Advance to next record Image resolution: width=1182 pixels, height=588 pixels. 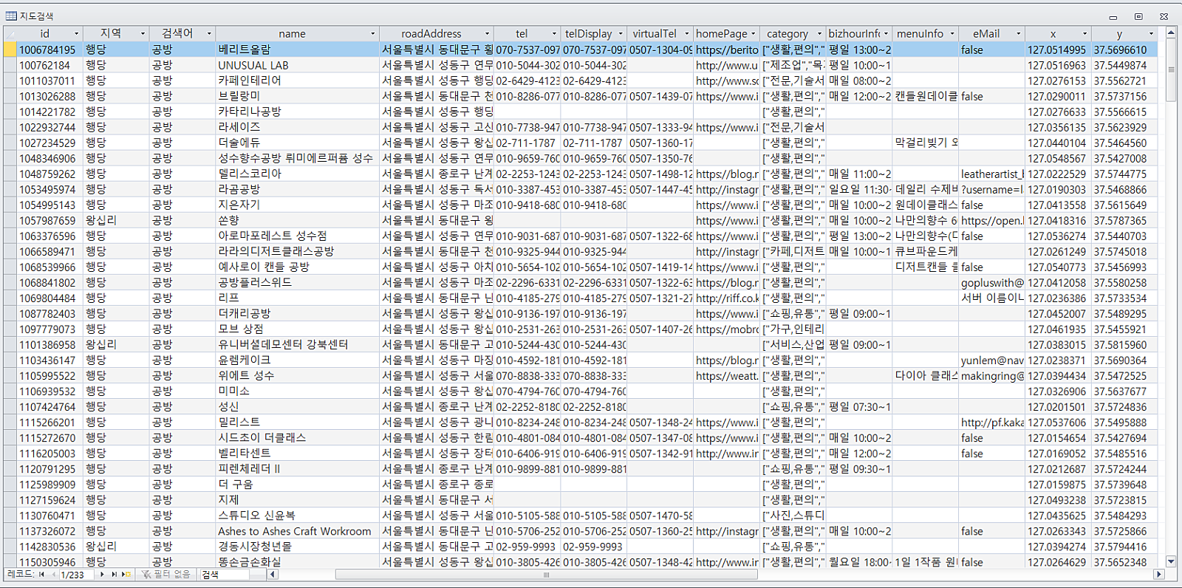click(102, 574)
